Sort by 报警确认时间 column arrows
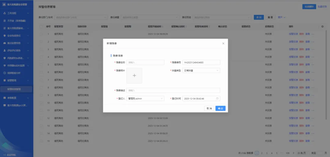 click(x=186, y=27)
